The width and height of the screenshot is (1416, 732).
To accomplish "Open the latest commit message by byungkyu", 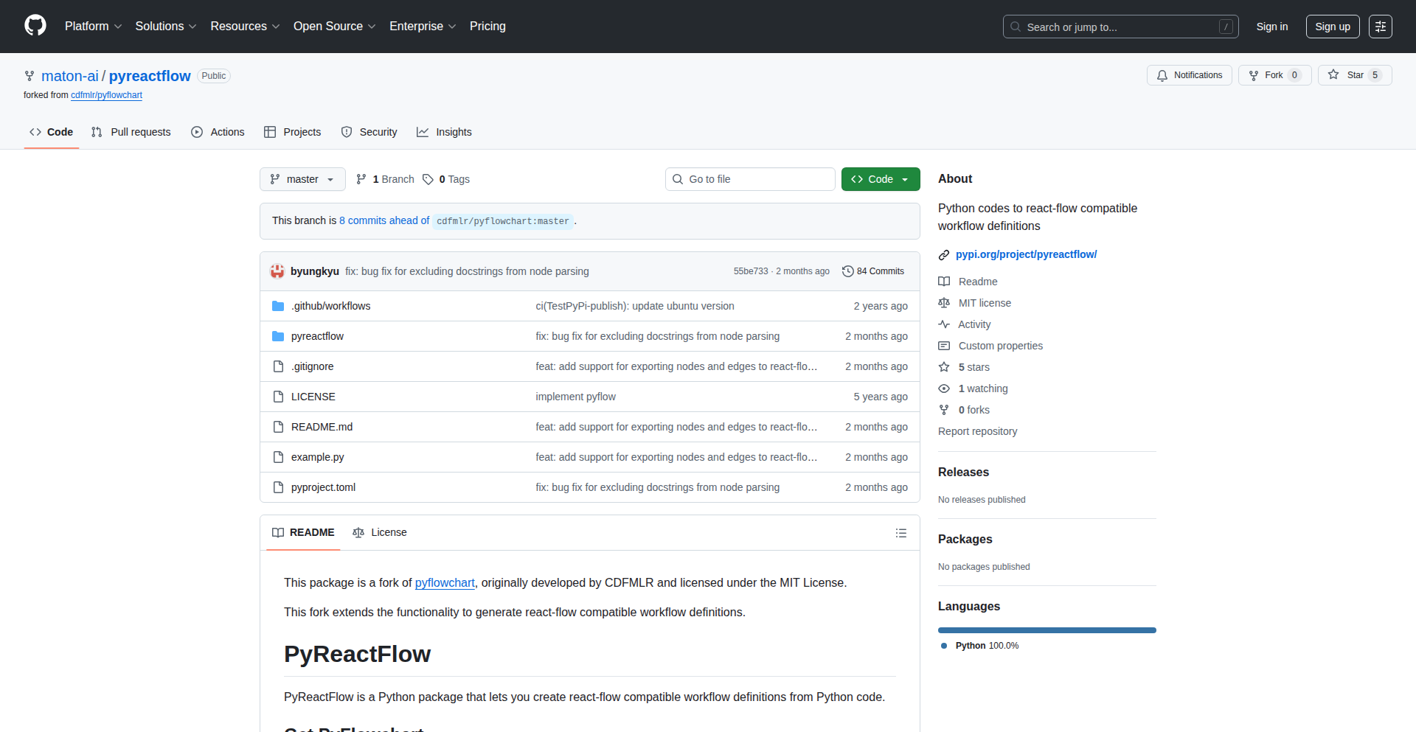I will (x=467, y=271).
